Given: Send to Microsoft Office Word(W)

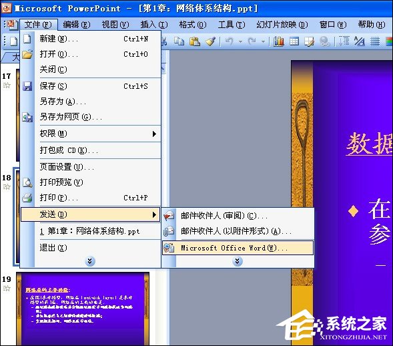Looking at the screenshot, I should coord(238,248).
